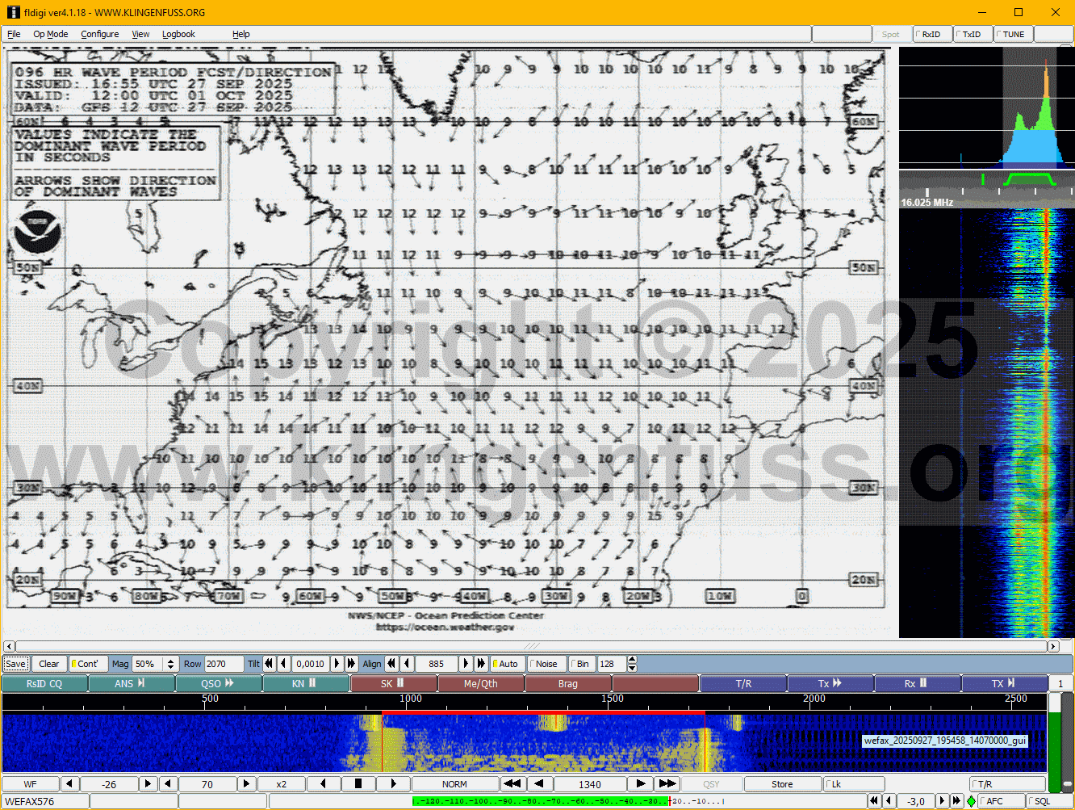Move waterfall cursor frequency fast right
The image size is (1075, 810).
(667, 783)
